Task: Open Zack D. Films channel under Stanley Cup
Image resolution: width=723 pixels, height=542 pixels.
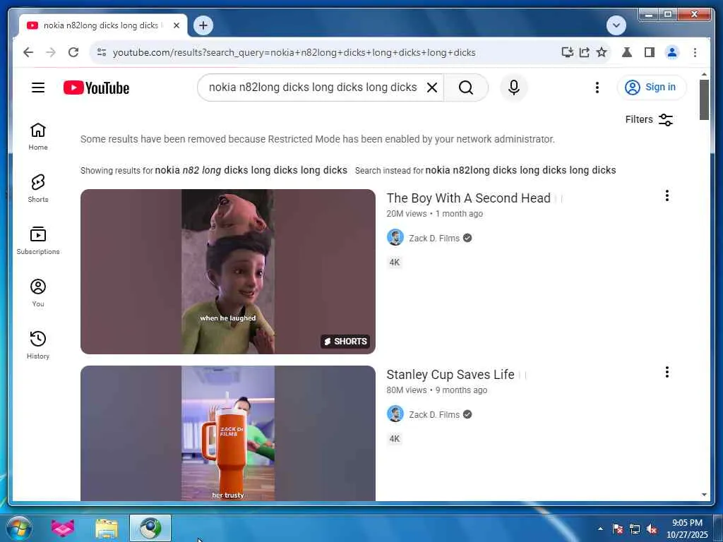Action: point(434,415)
